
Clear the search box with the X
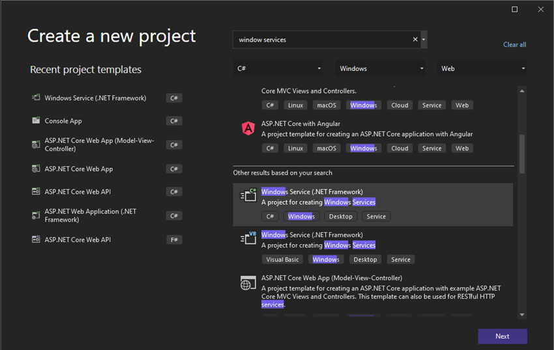pos(415,40)
